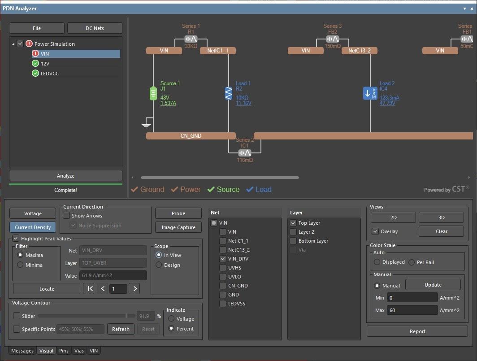
Task: Enable the voltage contour Slider checkbox
Action: point(17,316)
